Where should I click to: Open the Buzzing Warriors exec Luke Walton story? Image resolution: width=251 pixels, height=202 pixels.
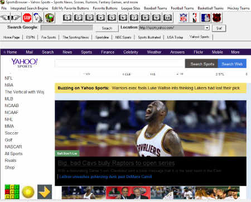pyautogui.click(x=176, y=88)
